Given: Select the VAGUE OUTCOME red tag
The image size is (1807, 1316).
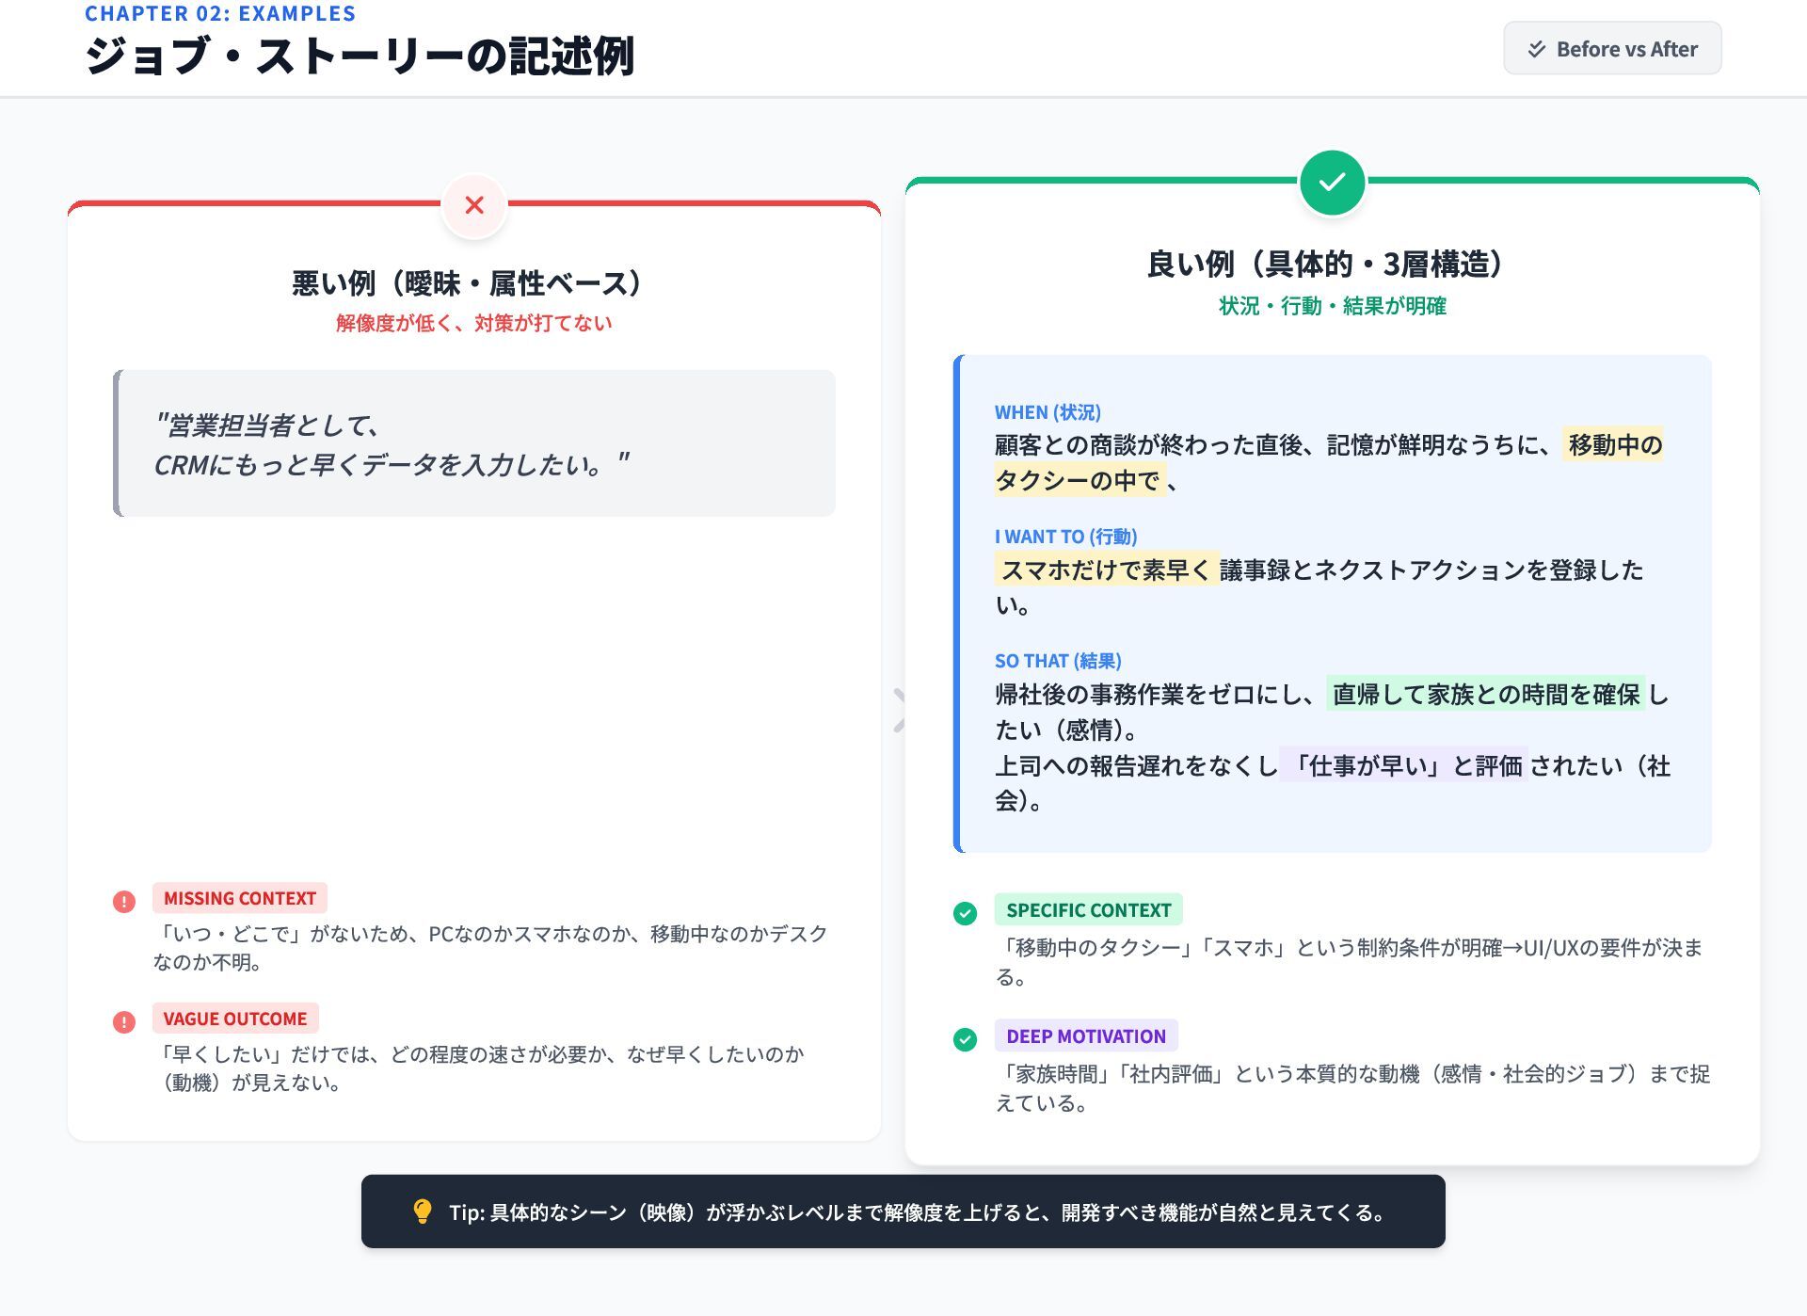Looking at the screenshot, I should pos(235,1019).
